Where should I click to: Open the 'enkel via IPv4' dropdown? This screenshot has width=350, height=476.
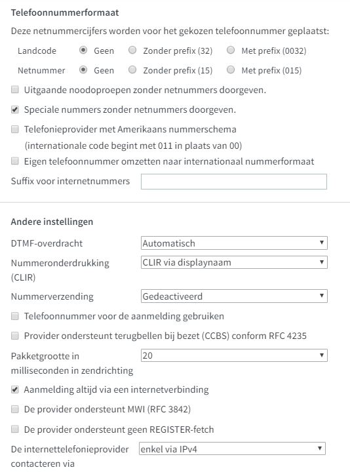232,448
